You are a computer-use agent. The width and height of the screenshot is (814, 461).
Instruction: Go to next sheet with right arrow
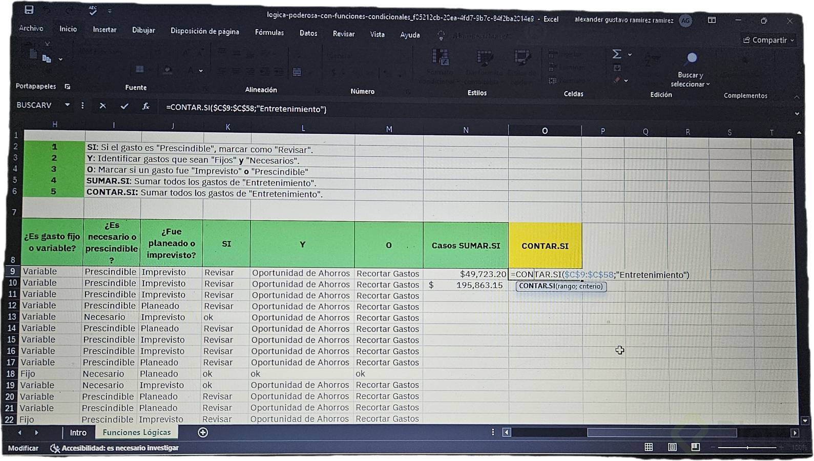click(36, 433)
